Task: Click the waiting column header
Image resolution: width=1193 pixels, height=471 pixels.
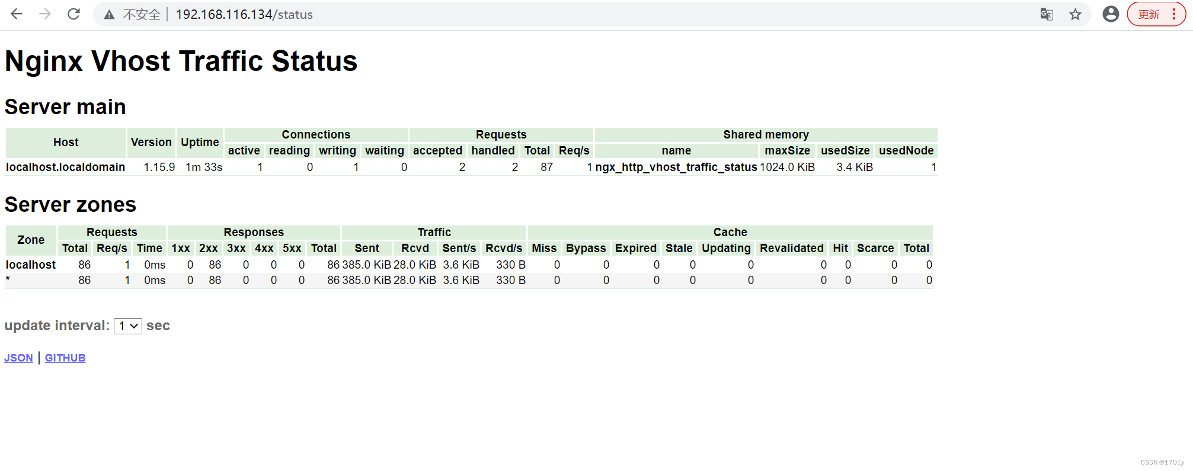Action: (385, 151)
